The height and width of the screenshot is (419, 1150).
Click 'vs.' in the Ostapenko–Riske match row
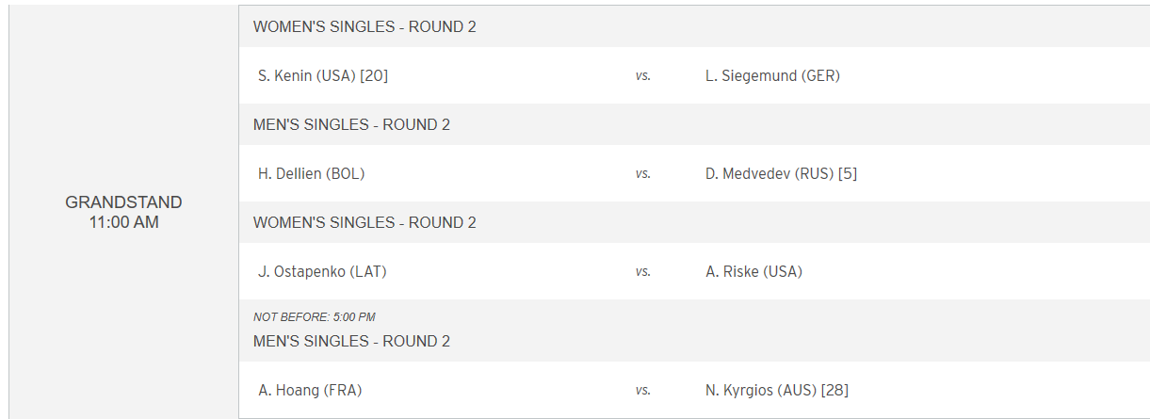coord(642,272)
